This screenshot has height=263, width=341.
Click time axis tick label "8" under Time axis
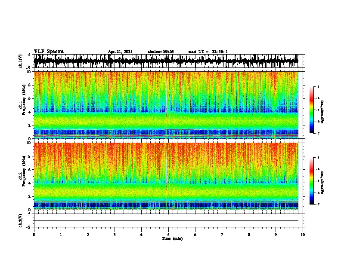click(249, 235)
